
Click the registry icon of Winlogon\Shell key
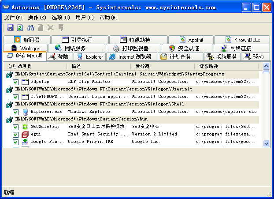click(10, 105)
